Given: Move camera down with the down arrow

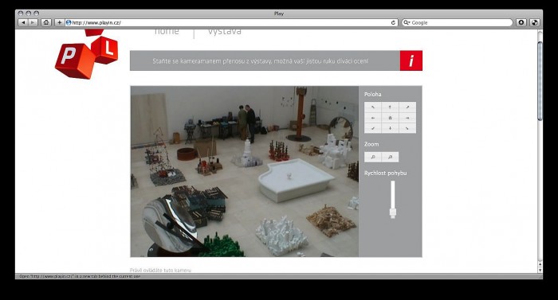Looking at the screenshot, I should [x=390, y=128].
